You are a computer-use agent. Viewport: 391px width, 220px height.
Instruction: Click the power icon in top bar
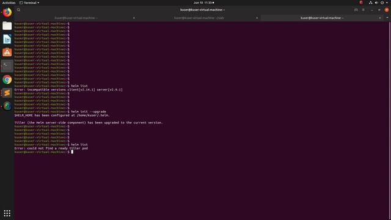coord(382,2)
